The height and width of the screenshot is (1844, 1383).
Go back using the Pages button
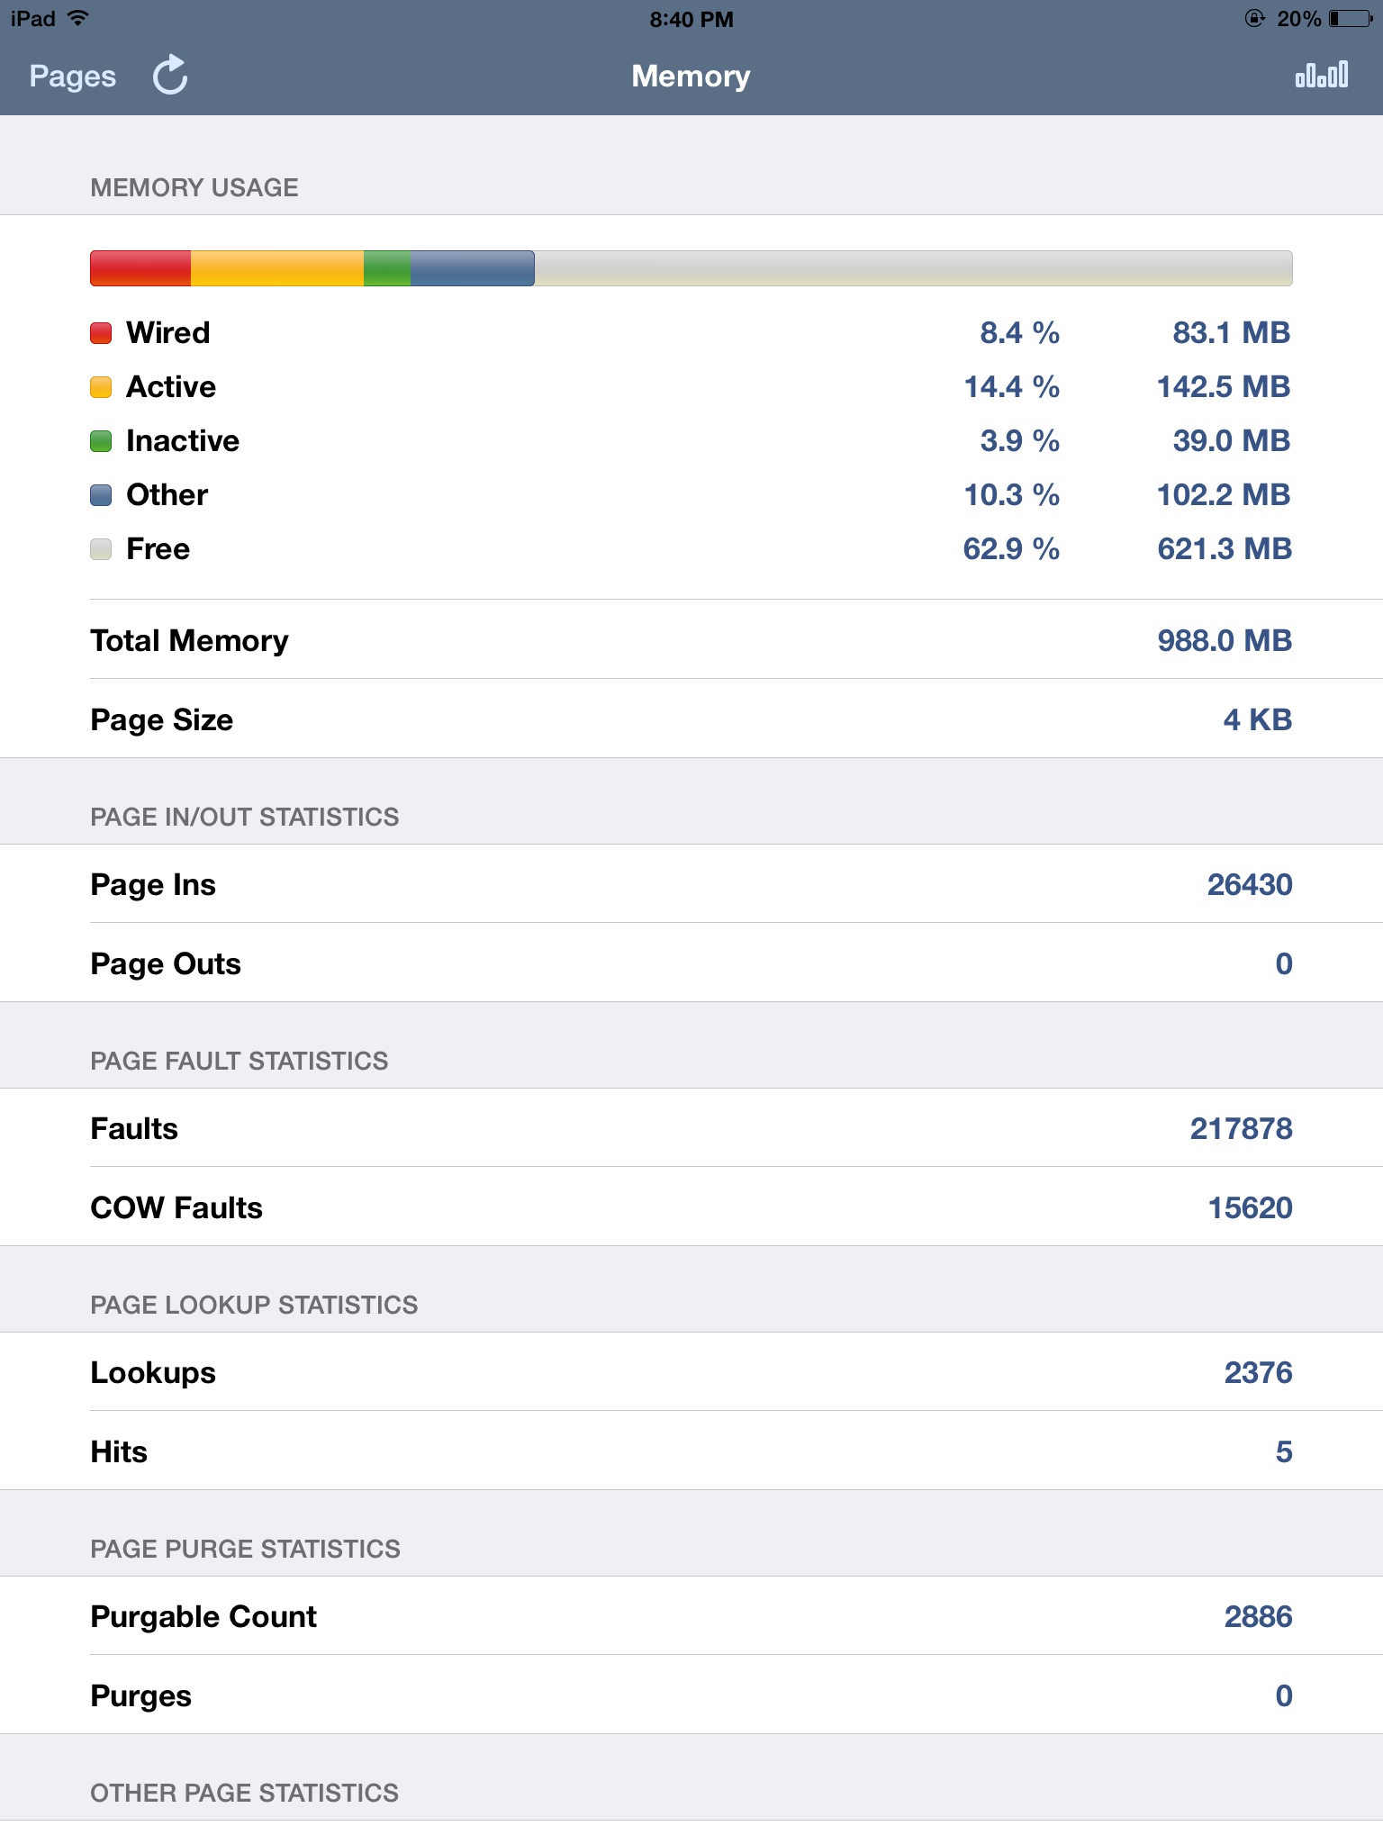72,77
